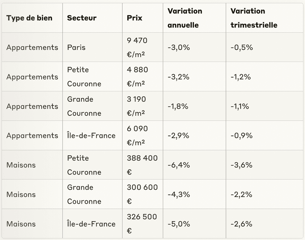The width and height of the screenshot is (305, 240).
Task: Click the 388 400 € price cell
Action: (x=142, y=165)
